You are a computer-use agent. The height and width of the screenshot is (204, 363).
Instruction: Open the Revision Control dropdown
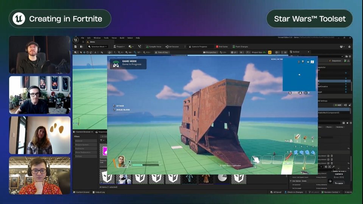tap(331, 192)
